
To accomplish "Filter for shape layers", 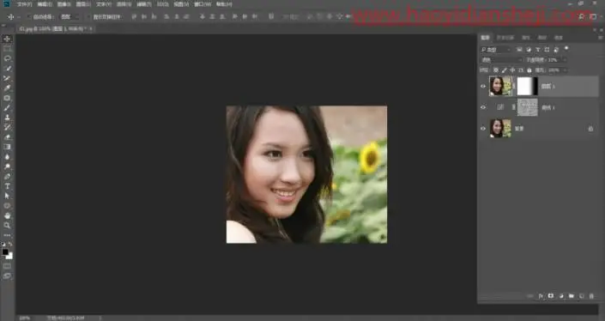I will pos(547,50).
